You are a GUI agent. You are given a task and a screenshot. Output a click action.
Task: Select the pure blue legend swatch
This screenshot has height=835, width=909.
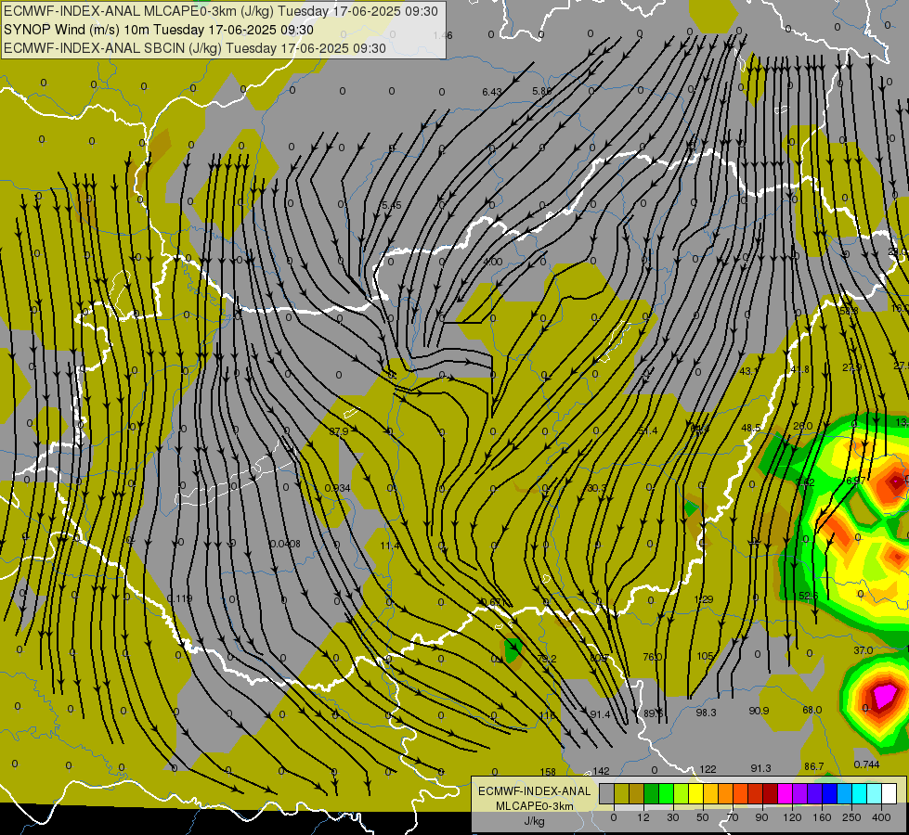click(x=830, y=793)
